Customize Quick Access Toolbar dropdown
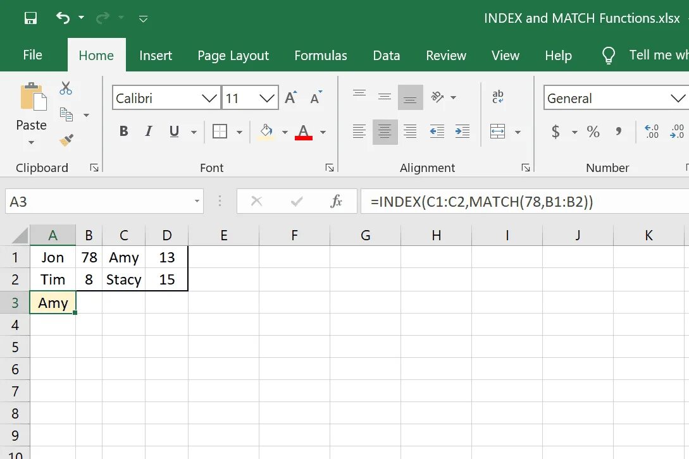 [143, 18]
